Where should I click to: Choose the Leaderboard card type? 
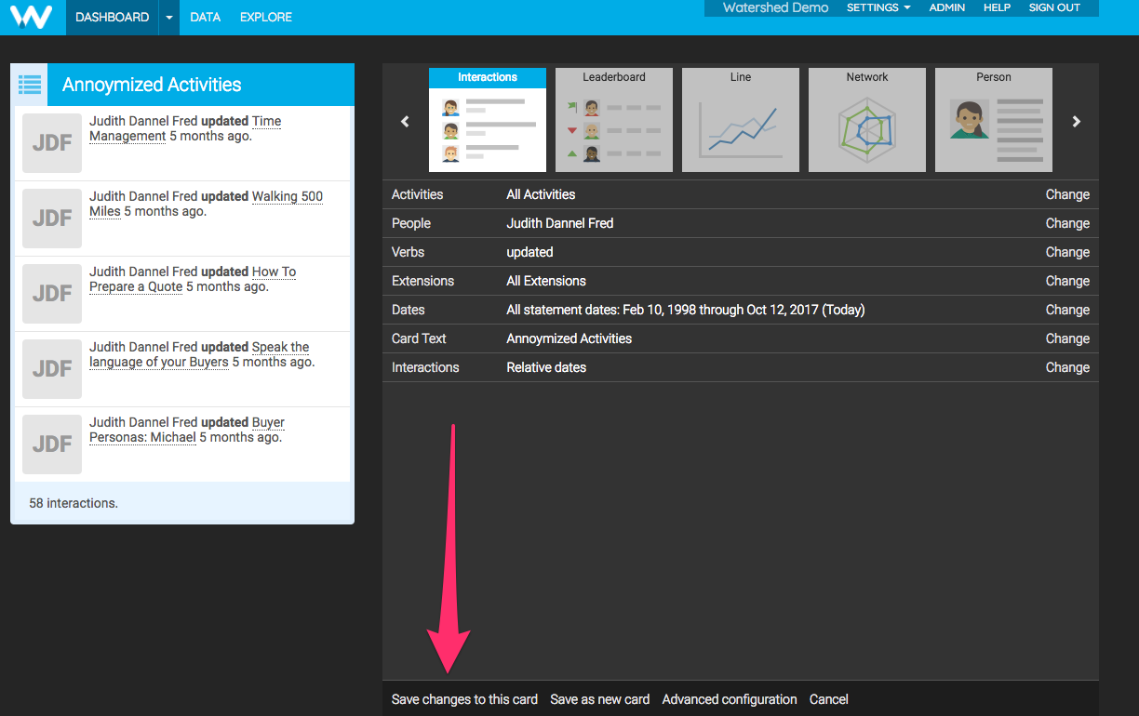[x=613, y=120]
